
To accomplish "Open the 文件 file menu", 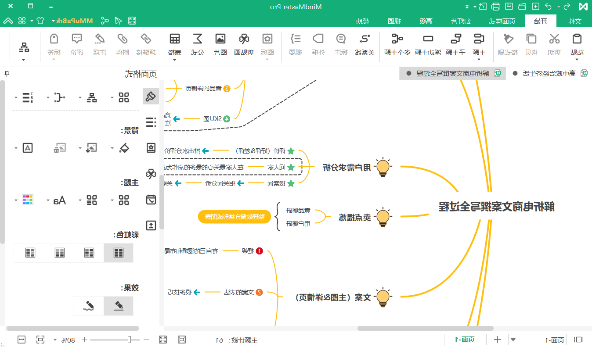I will click(574, 21).
